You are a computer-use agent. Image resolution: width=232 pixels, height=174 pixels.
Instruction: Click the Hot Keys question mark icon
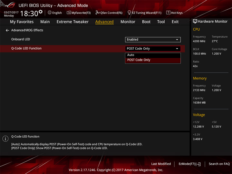168,13
